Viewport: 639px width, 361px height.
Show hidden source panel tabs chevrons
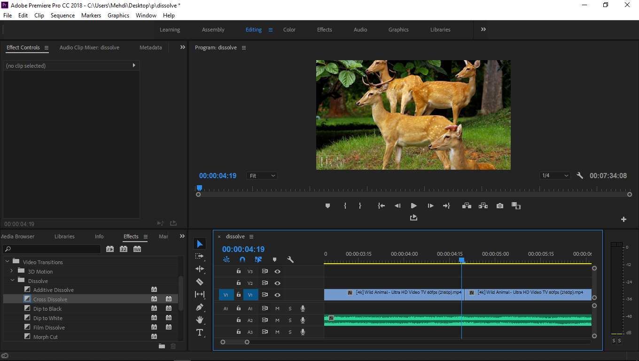(183, 47)
